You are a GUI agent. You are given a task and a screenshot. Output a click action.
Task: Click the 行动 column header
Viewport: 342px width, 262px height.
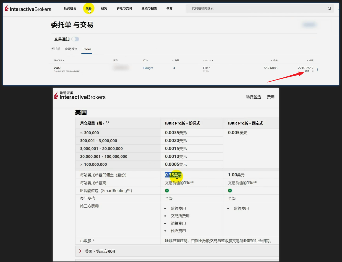[x=145, y=61]
